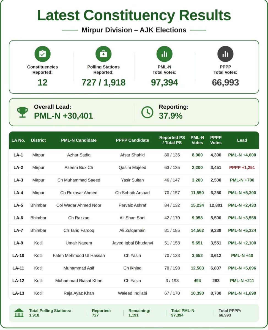Click the Reporting clock icon

point(147,112)
